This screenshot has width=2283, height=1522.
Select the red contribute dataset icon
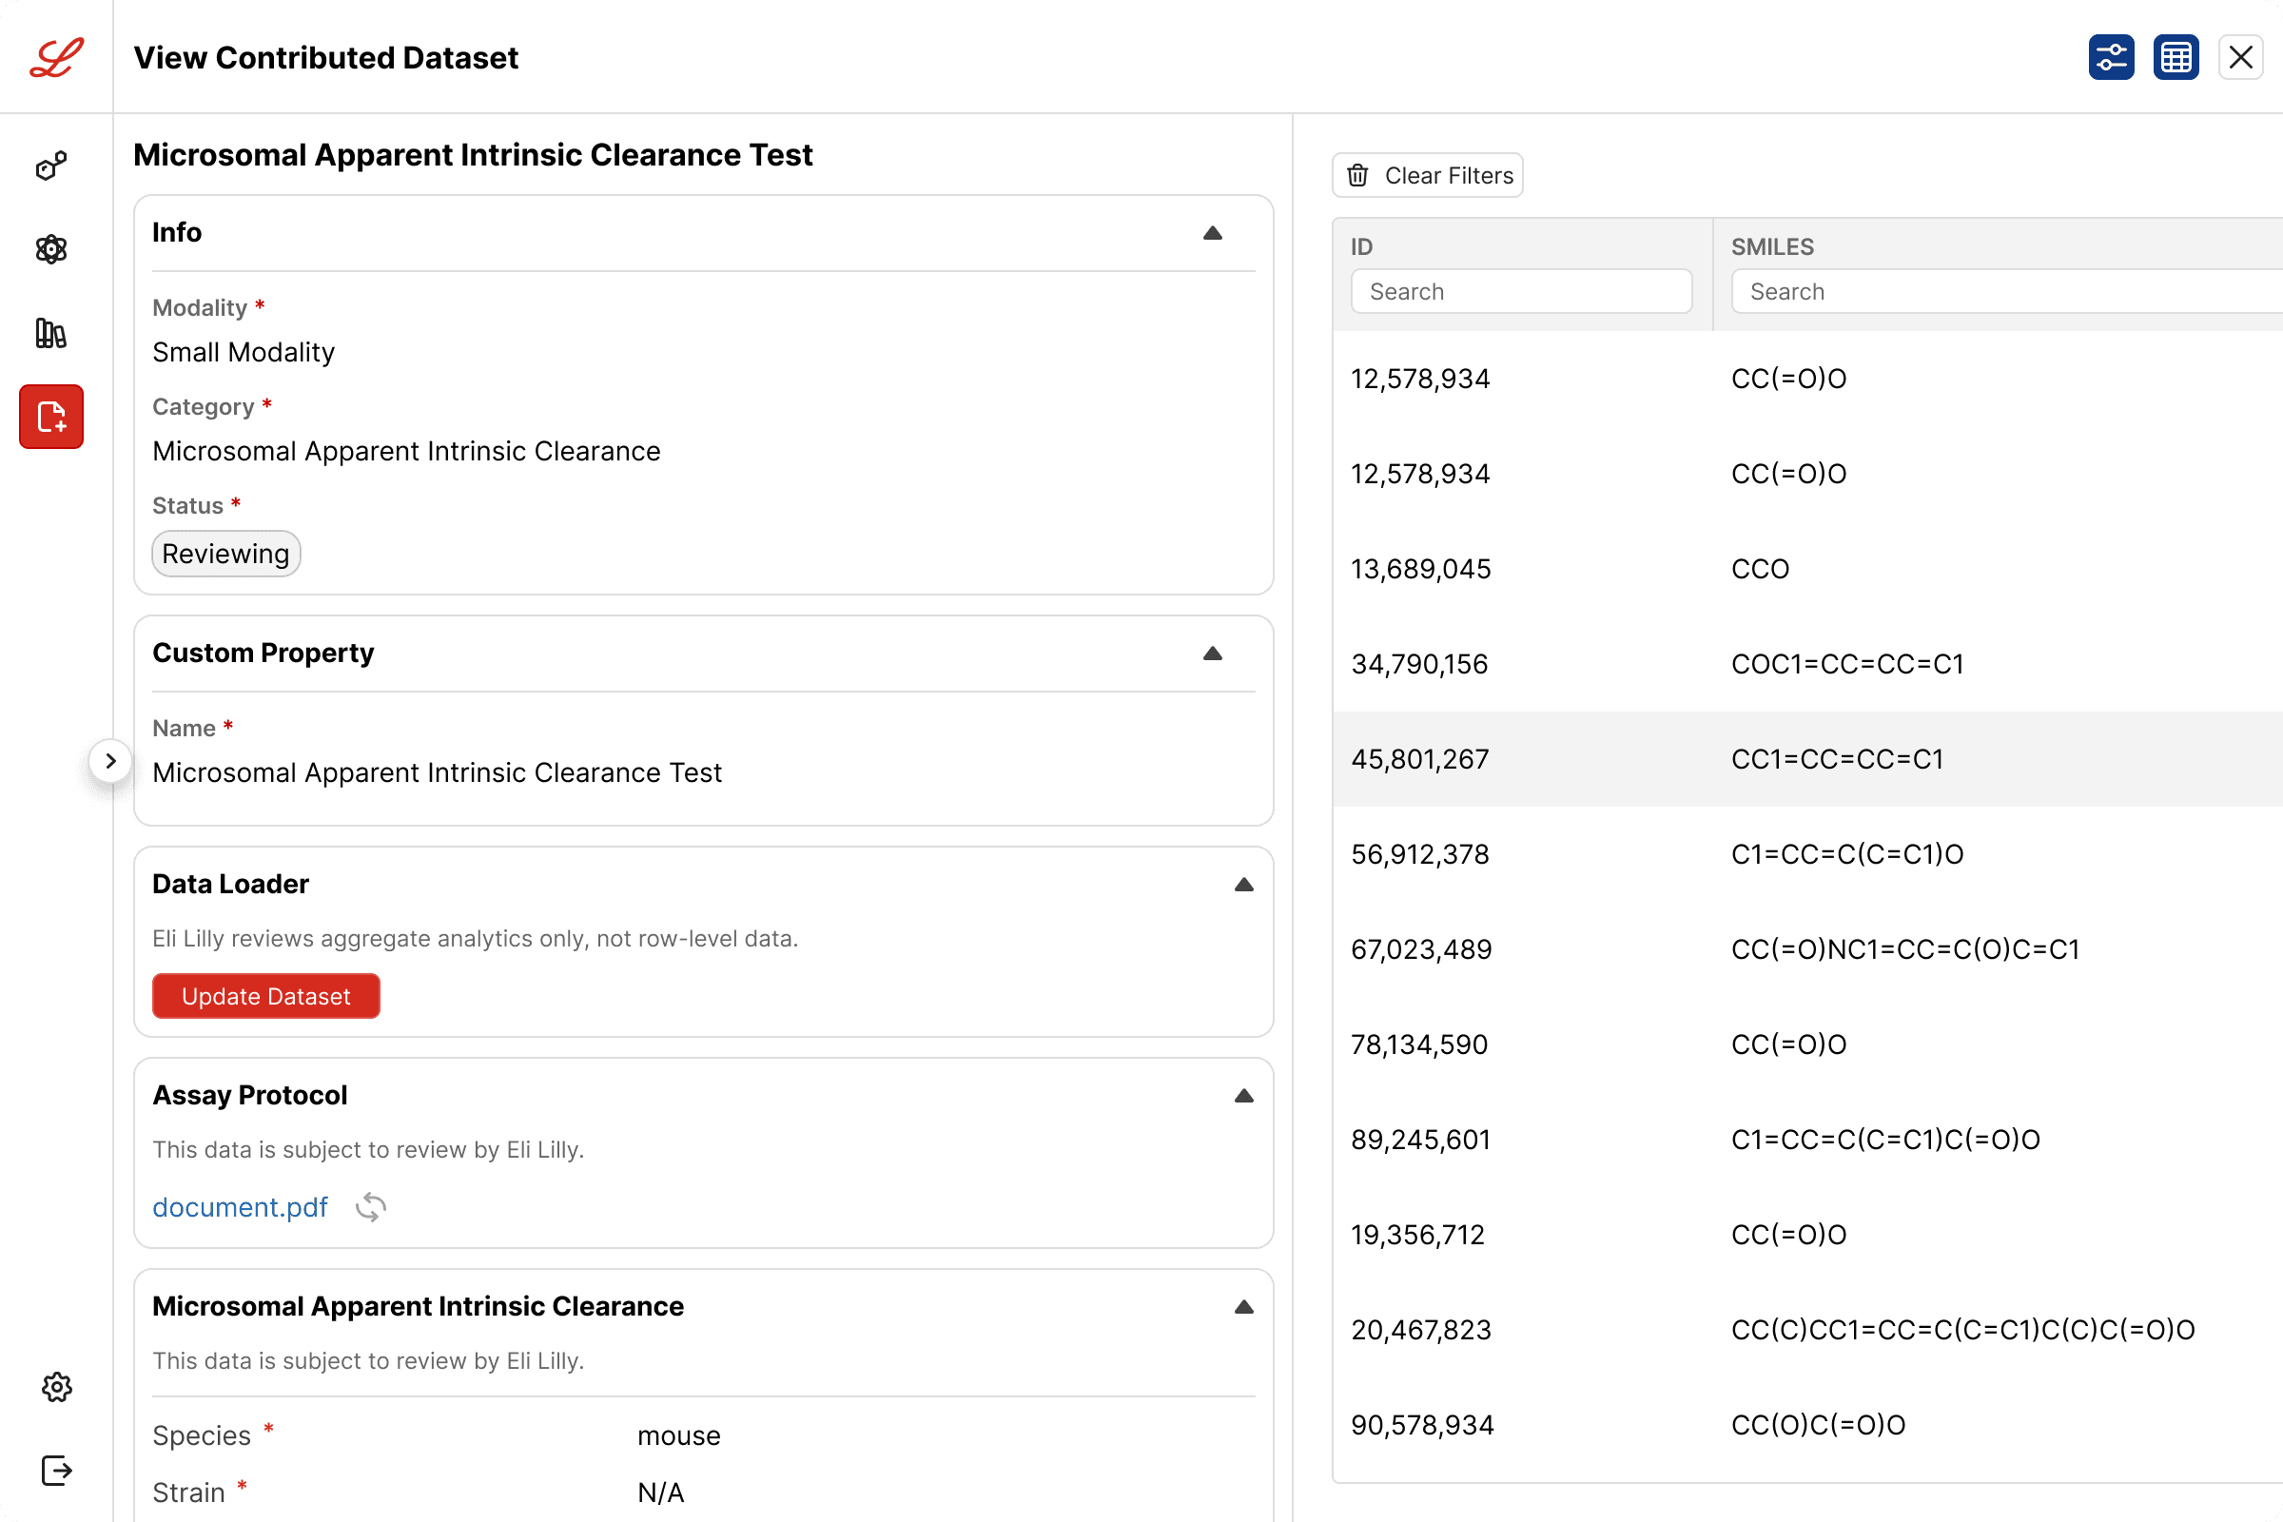[51, 418]
